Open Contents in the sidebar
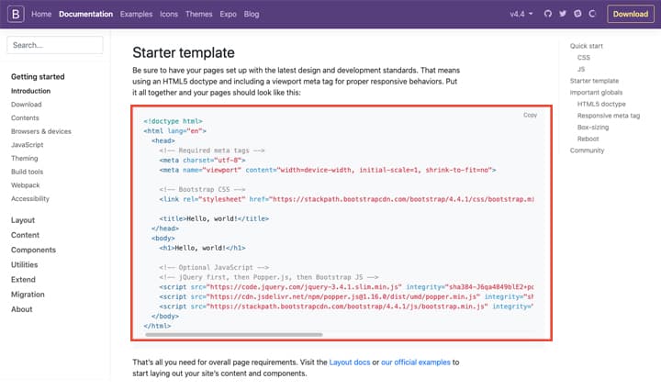The width and height of the screenshot is (661, 390). 25,118
